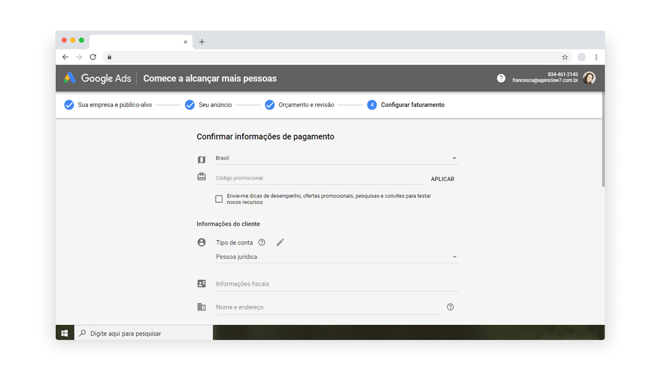Focus the Código promocional field
This screenshot has width=661, height=372.
(320, 178)
